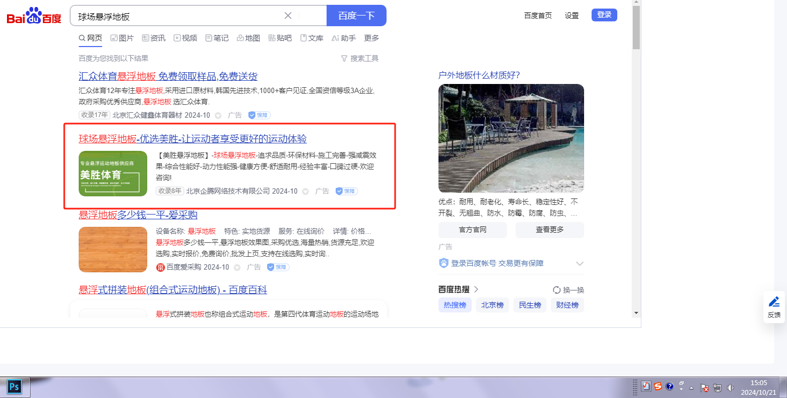Click the red 百度爱采购 source icon
This screenshot has width=787, height=398.
pyautogui.click(x=160, y=267)
